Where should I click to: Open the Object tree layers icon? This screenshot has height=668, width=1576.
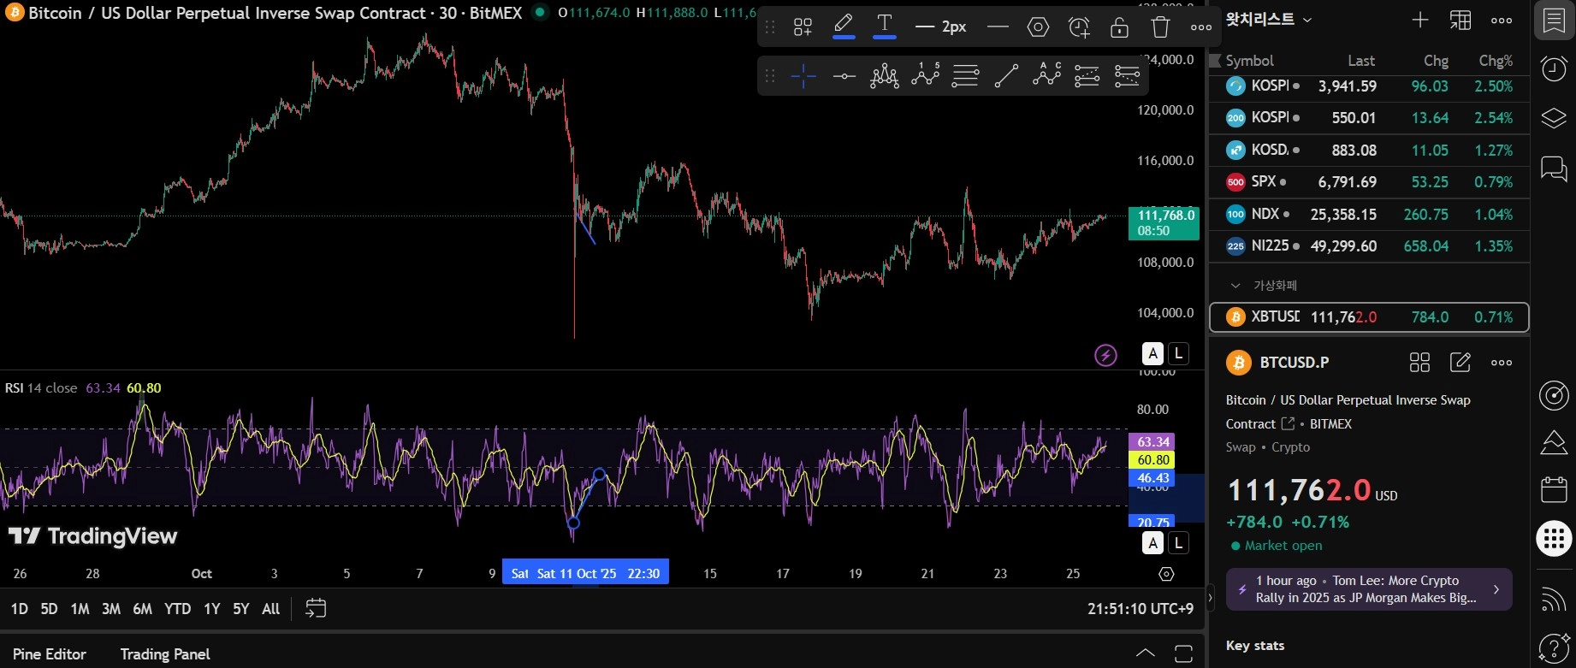tap(1554, 118)
